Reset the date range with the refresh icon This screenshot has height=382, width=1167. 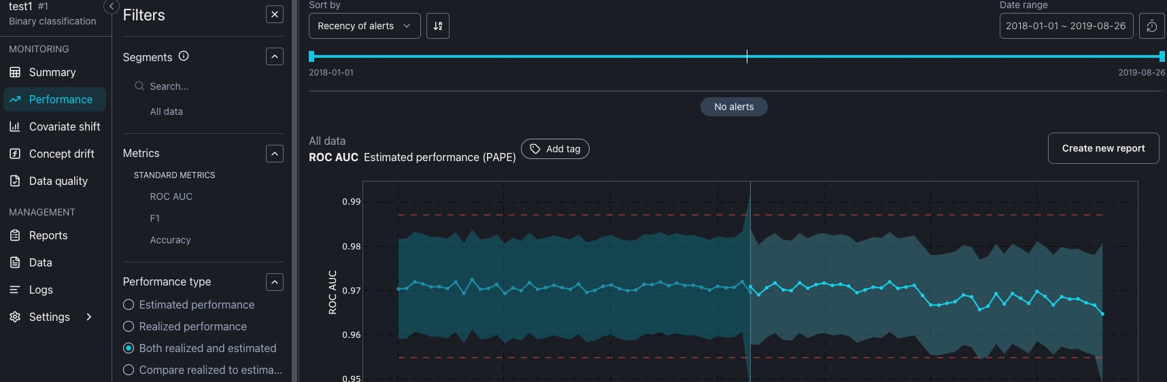tap(1151, 26)
